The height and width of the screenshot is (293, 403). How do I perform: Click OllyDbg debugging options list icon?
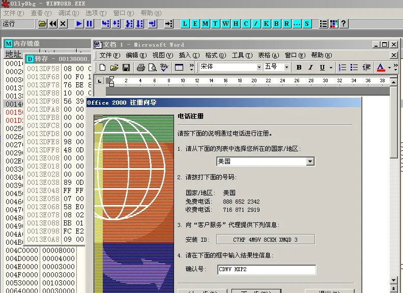click(323, 24)
